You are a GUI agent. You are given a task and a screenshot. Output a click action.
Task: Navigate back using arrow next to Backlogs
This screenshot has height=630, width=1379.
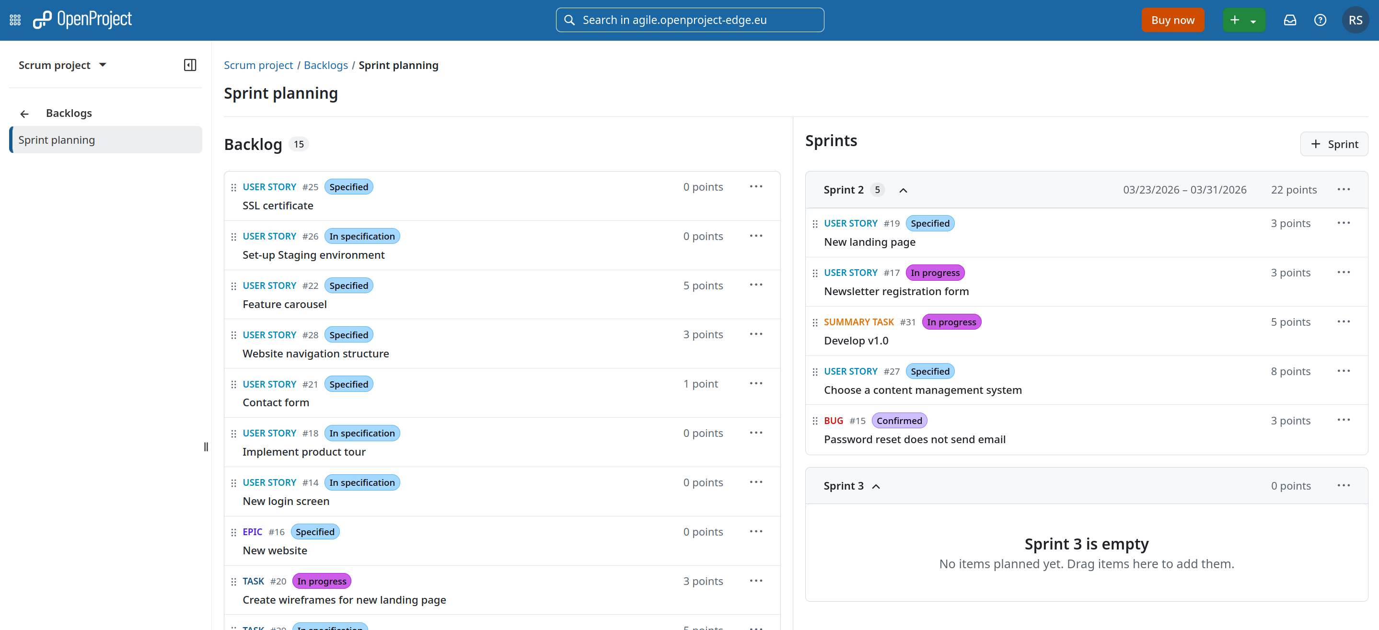pos(24,114)
